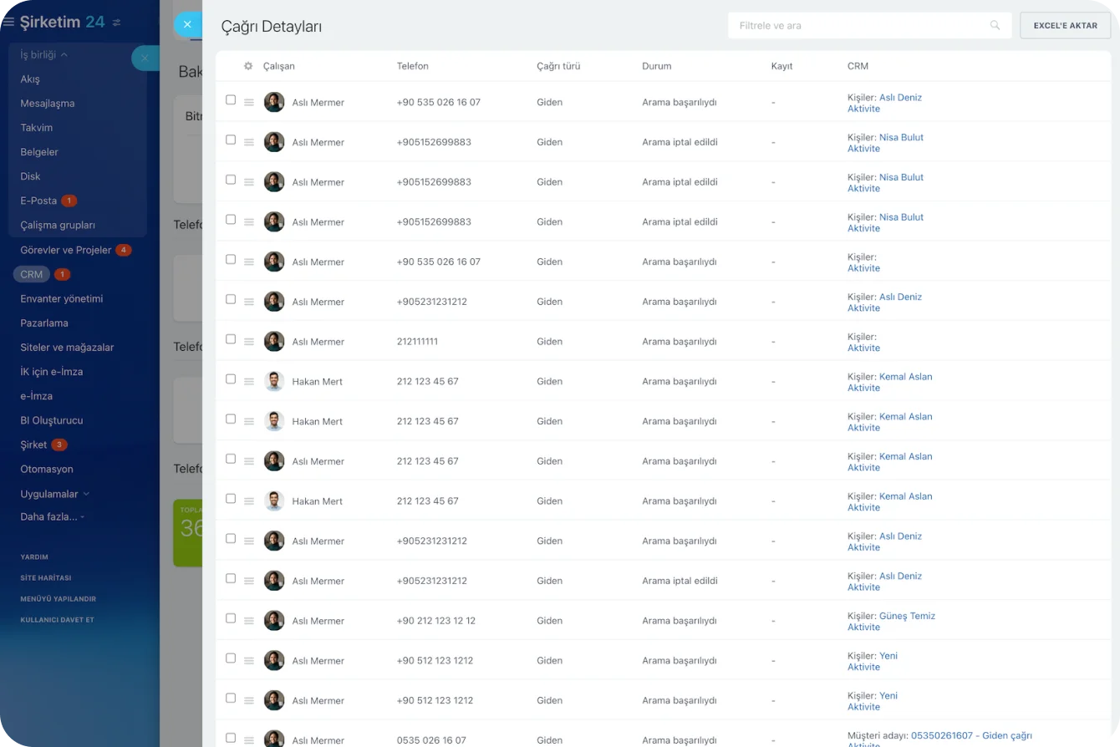Expand the Uygulamalar menu
The height and width of the screenshot is (747, 1120).
coord(55,494)
